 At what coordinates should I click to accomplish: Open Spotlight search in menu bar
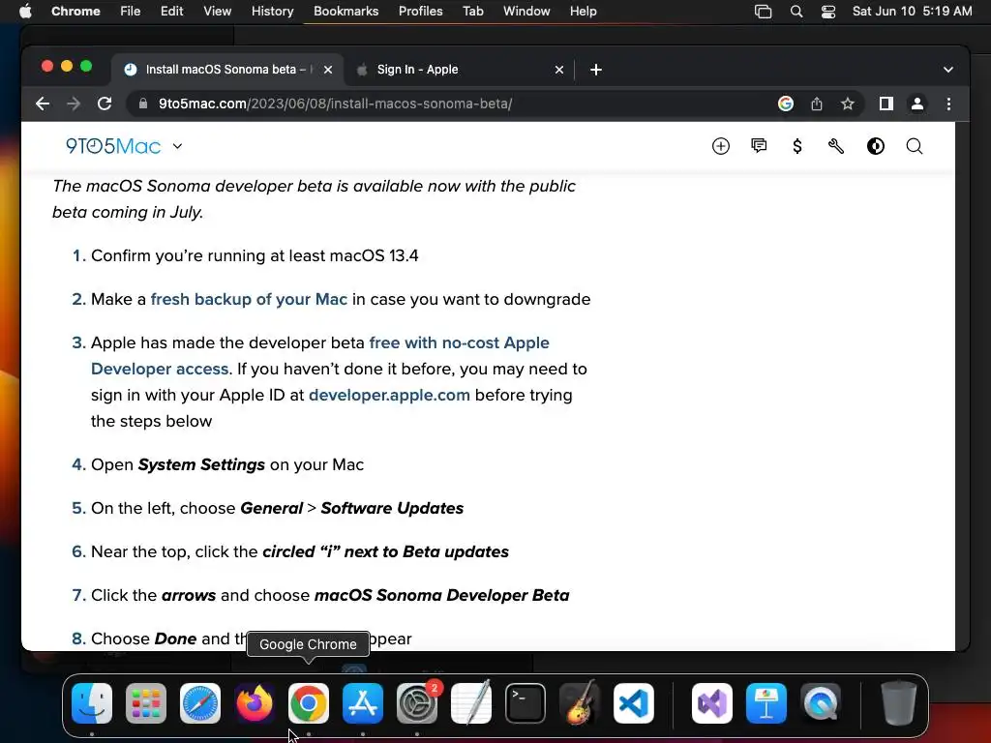point(796,12)
